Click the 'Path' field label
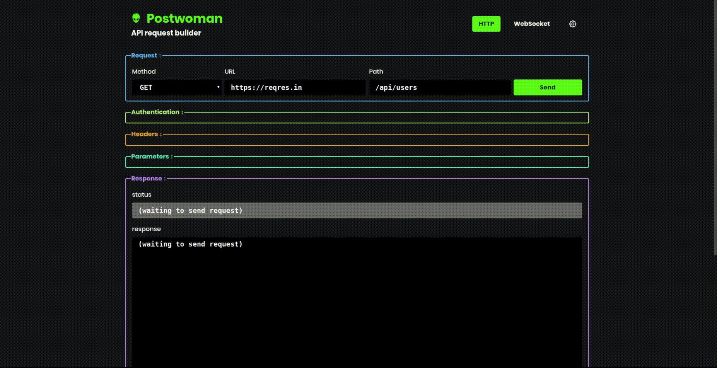The height and width of the screenshot is (368, 717). (x=376, y=72)
